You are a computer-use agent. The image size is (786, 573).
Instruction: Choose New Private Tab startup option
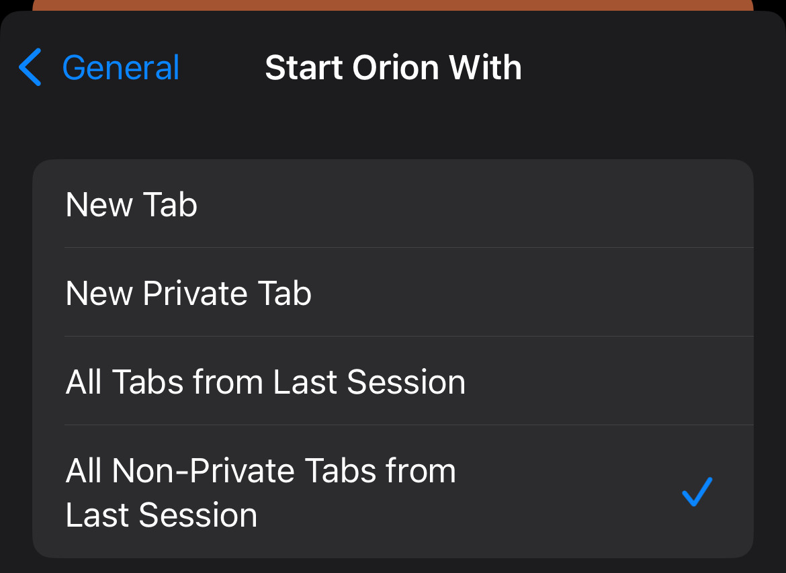[x=392, y=293]
